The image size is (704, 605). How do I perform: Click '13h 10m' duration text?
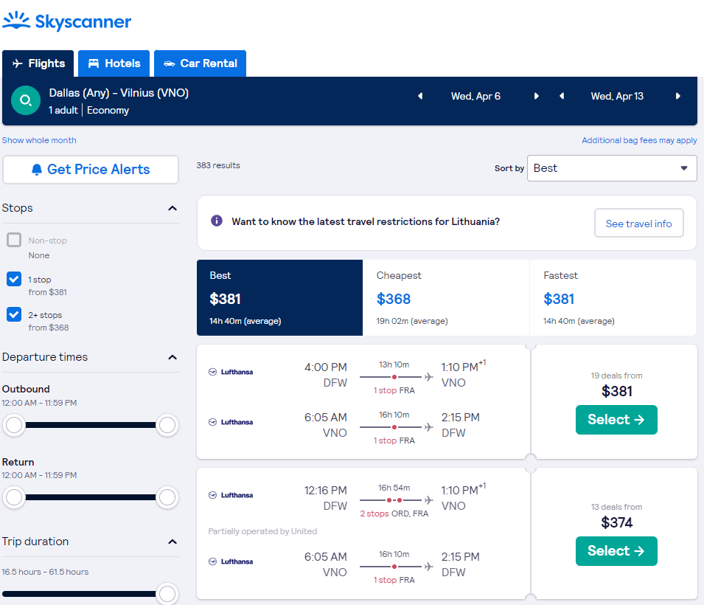click(x=394, y=364)
